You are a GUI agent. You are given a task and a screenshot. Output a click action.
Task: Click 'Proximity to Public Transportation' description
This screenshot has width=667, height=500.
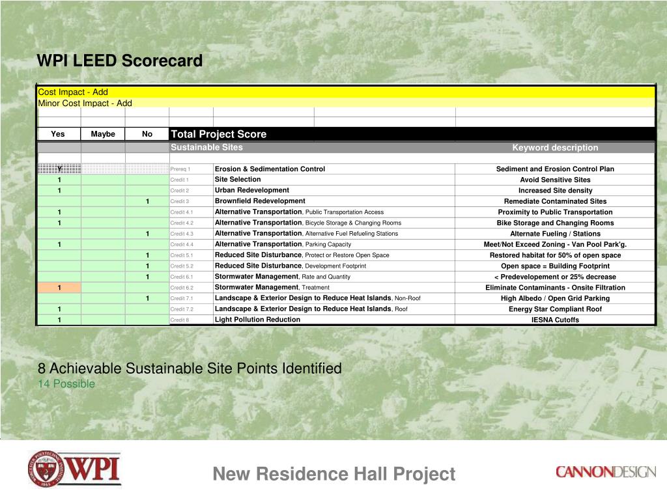pos(555,212)
